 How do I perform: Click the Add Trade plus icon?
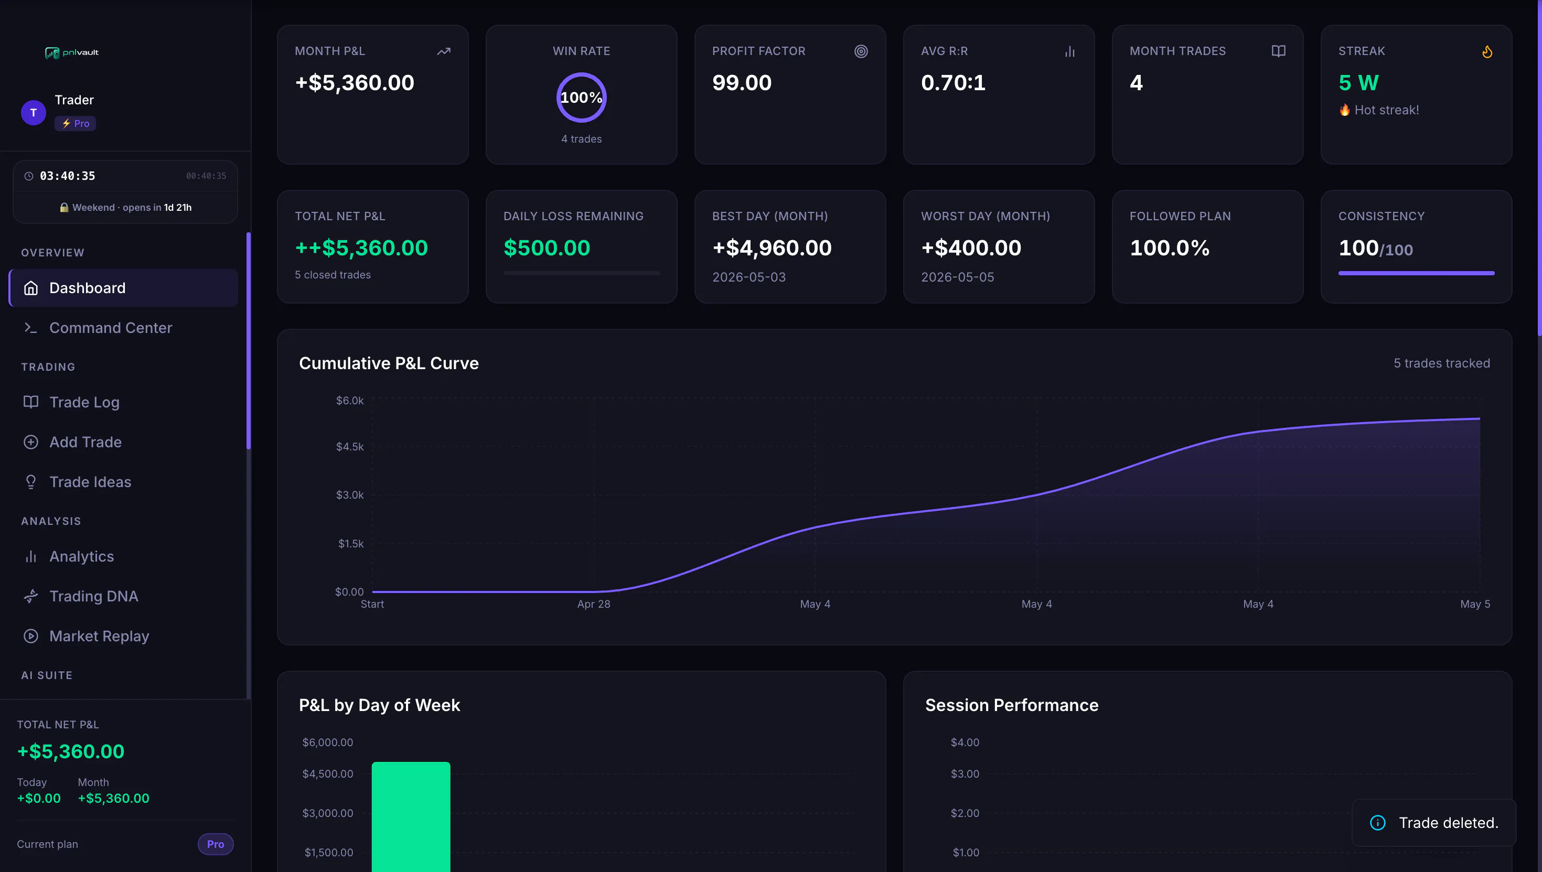pyautogui.click(x=30, y=442)
